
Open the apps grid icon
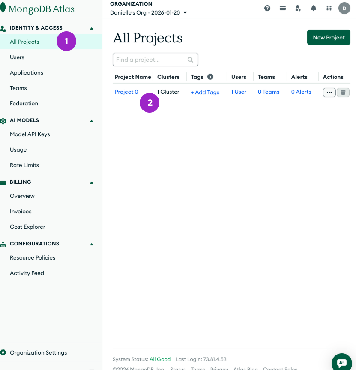click(329, 8)
